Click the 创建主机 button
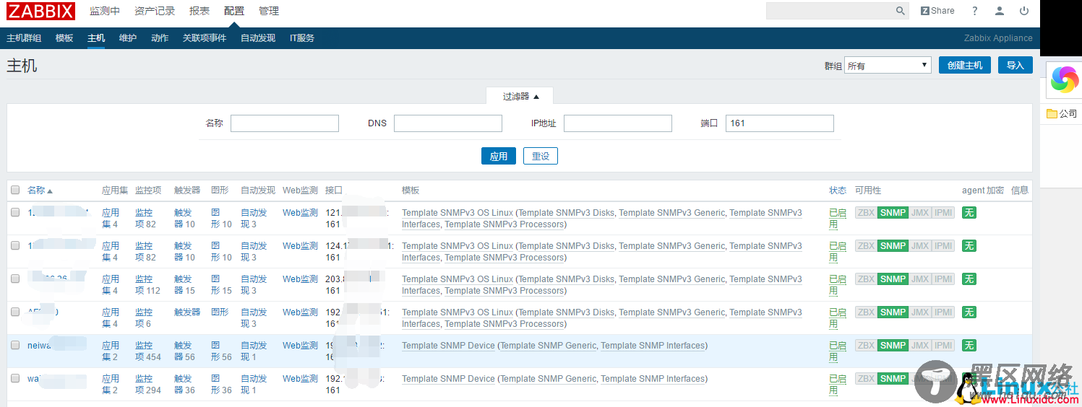This screenshot has width=1082, height=407. click(x=965, y=65)
